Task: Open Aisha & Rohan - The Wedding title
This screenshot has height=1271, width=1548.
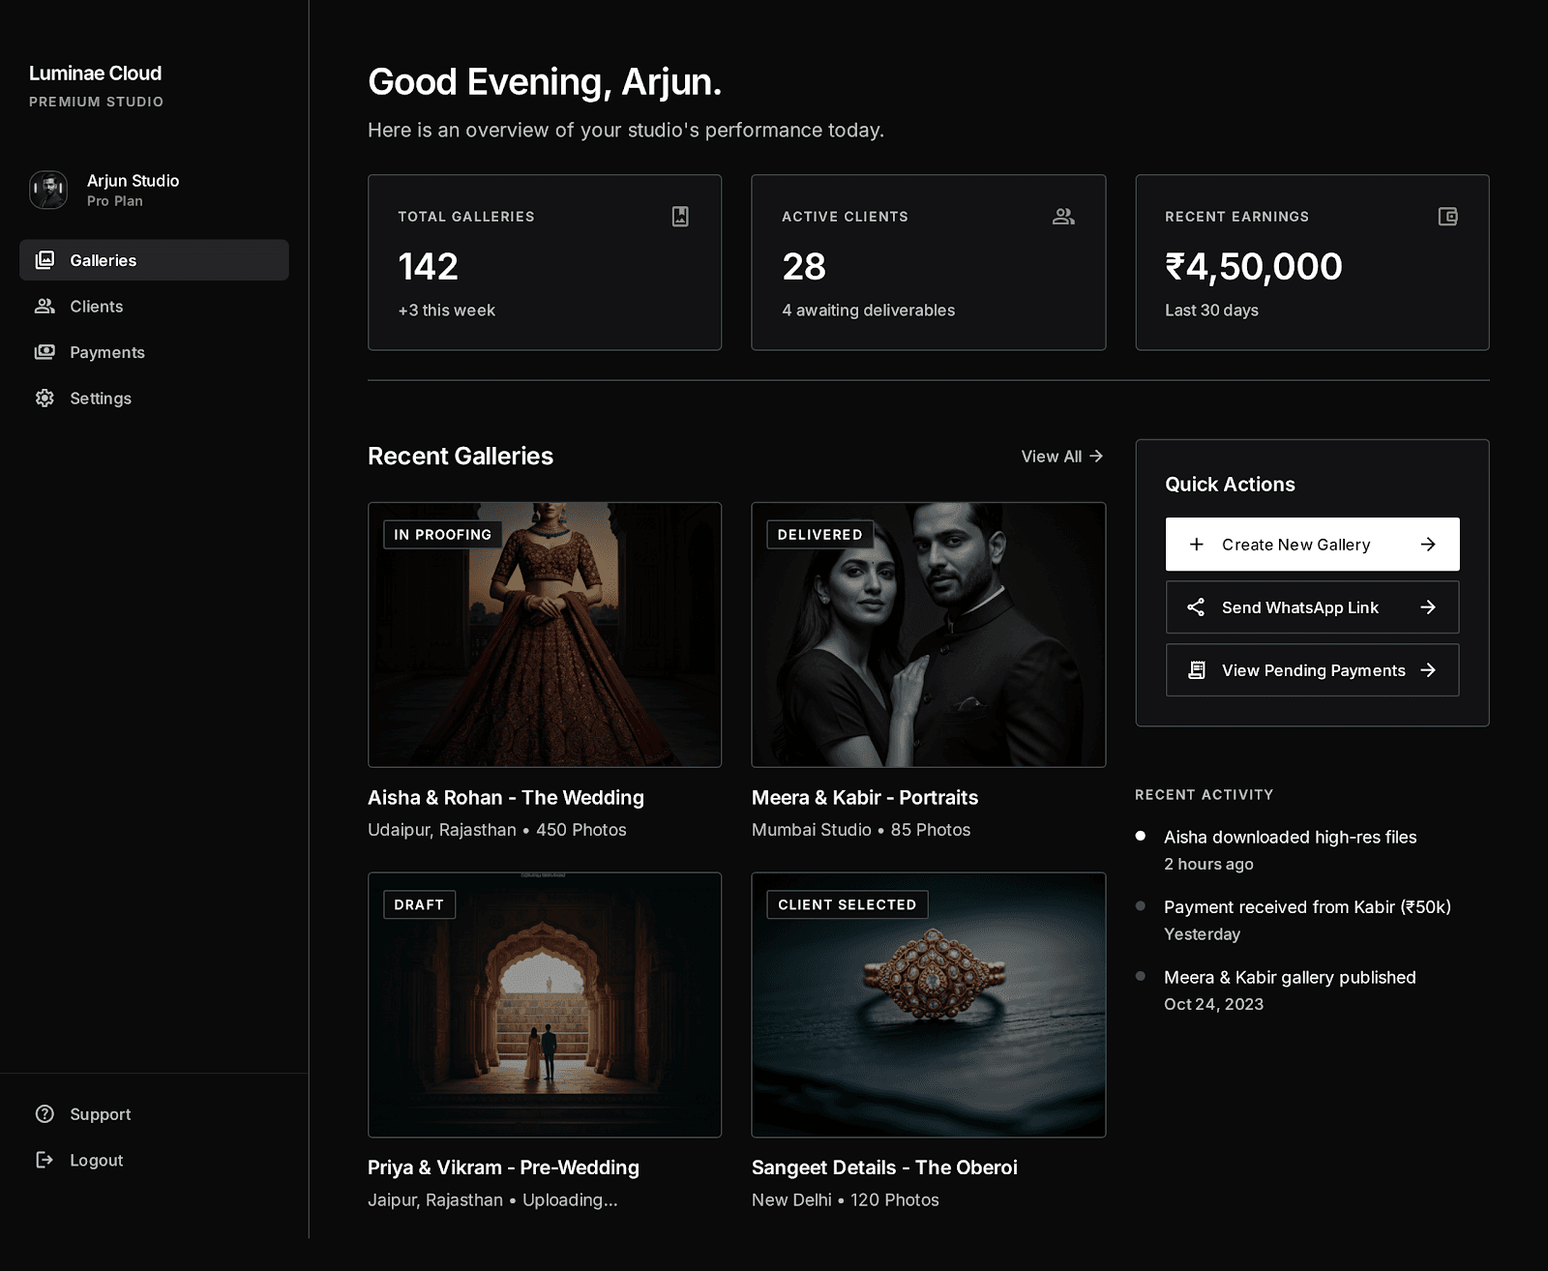Action: coord(506,798)
